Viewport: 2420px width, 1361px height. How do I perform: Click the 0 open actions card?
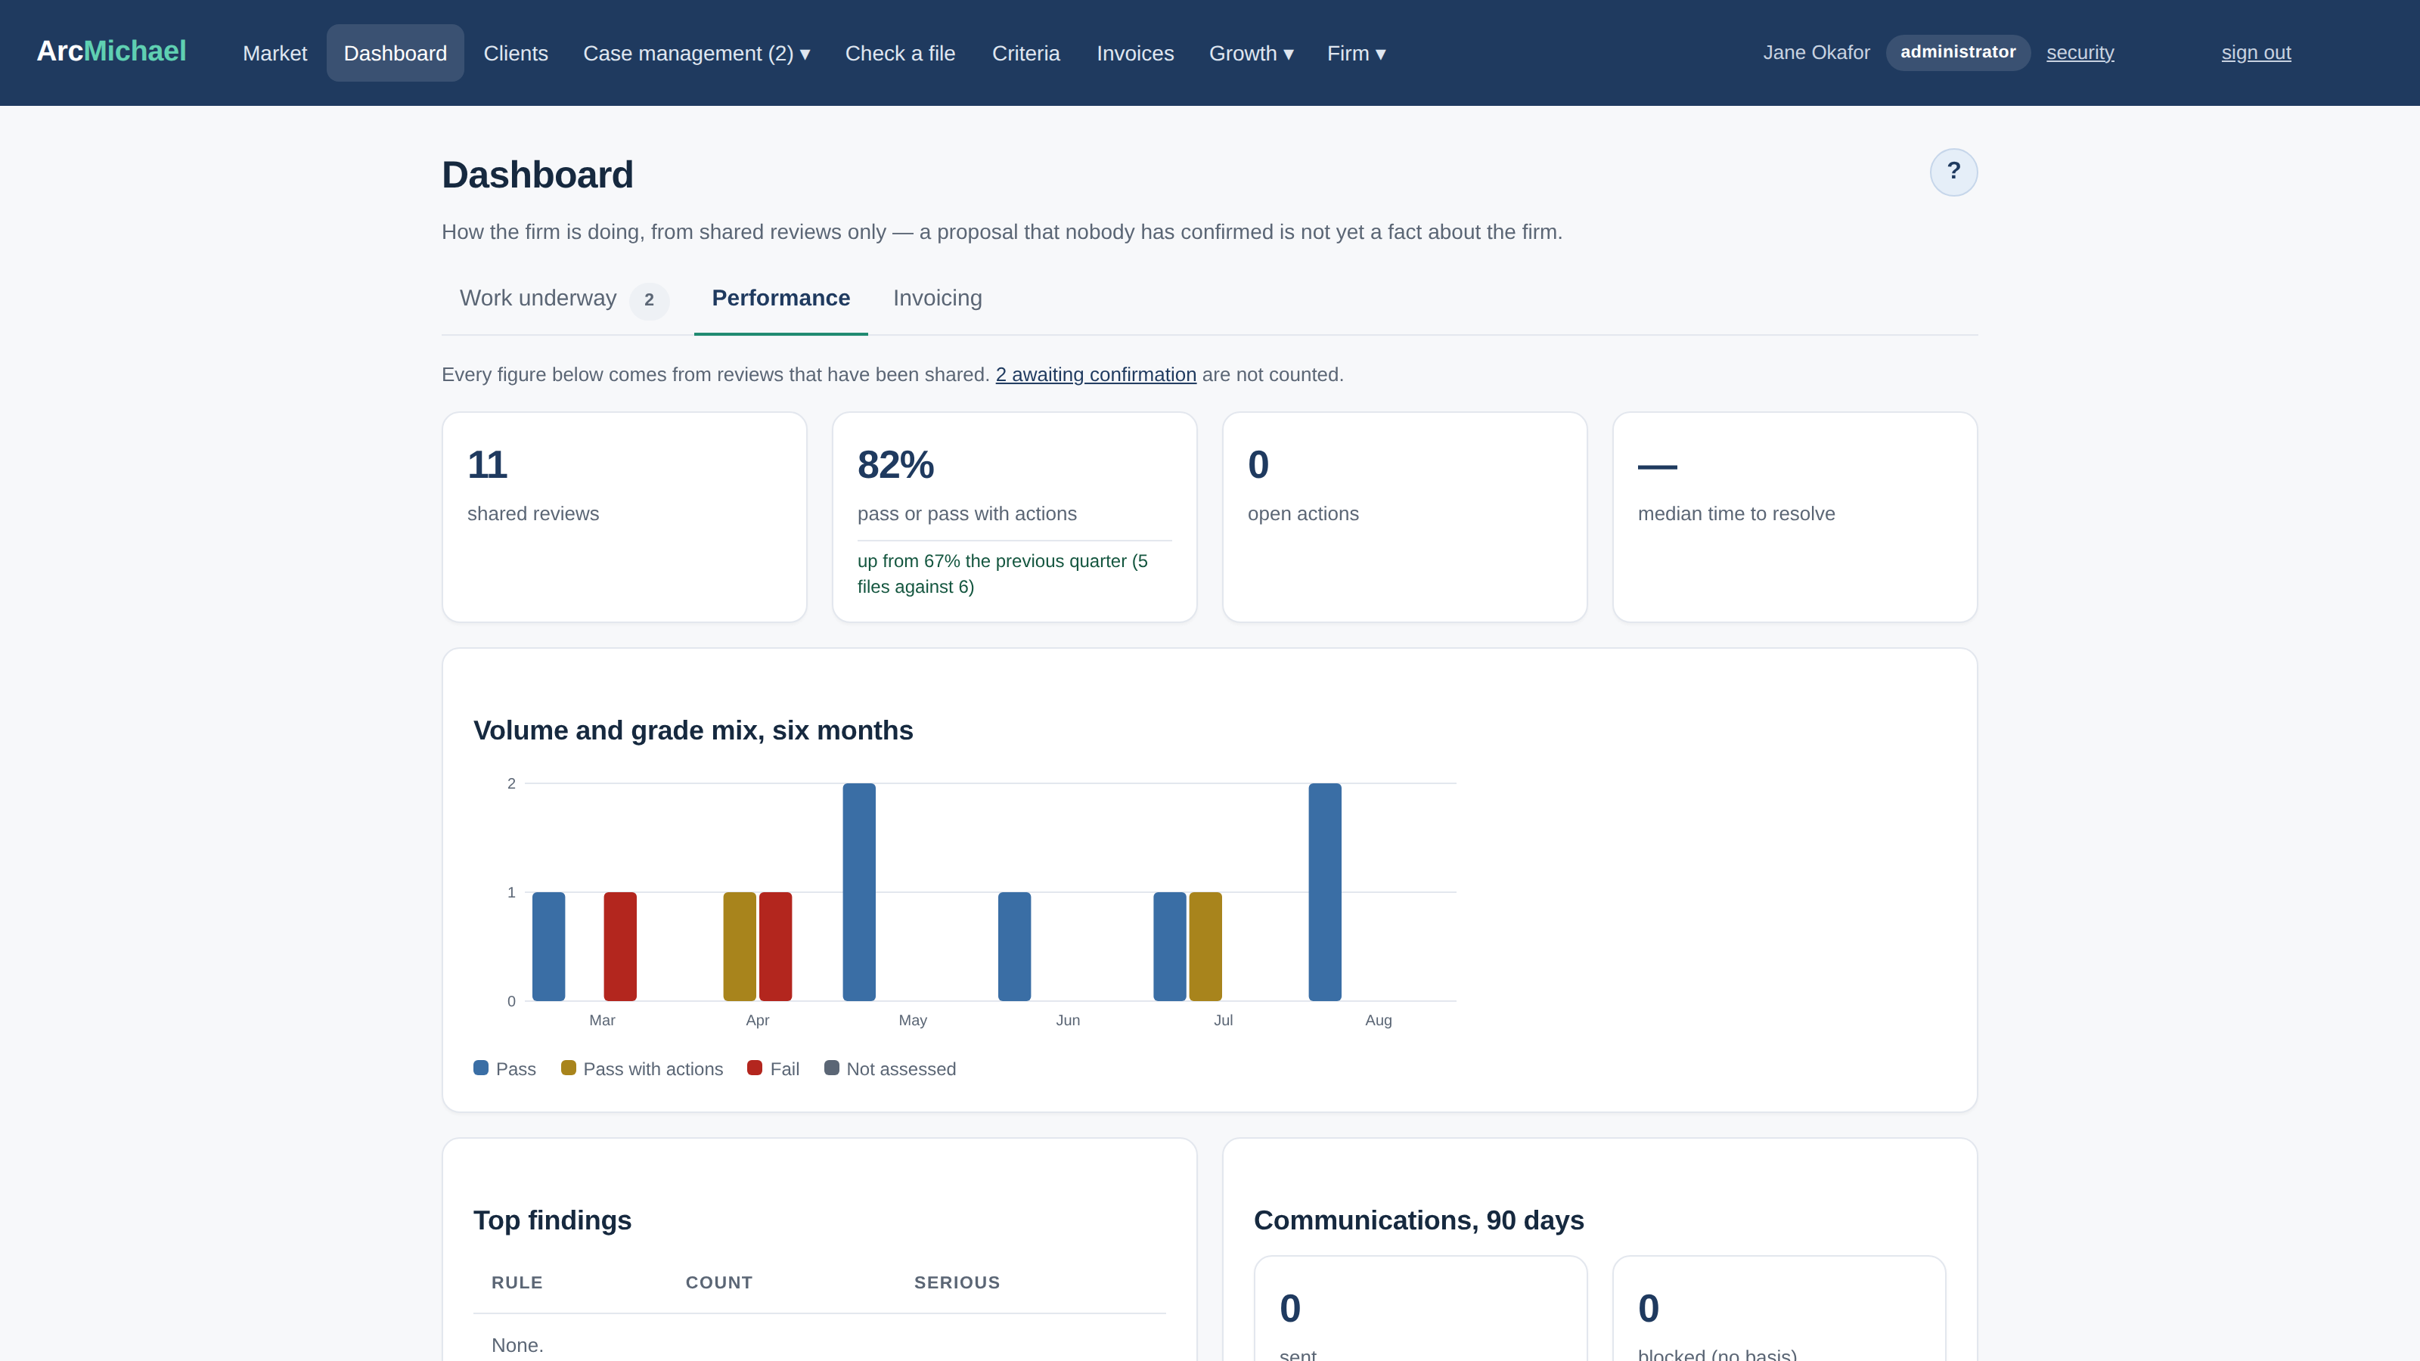point(1404,516)
